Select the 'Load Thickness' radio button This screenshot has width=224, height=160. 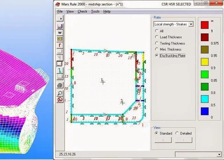[x=157, y=37]
